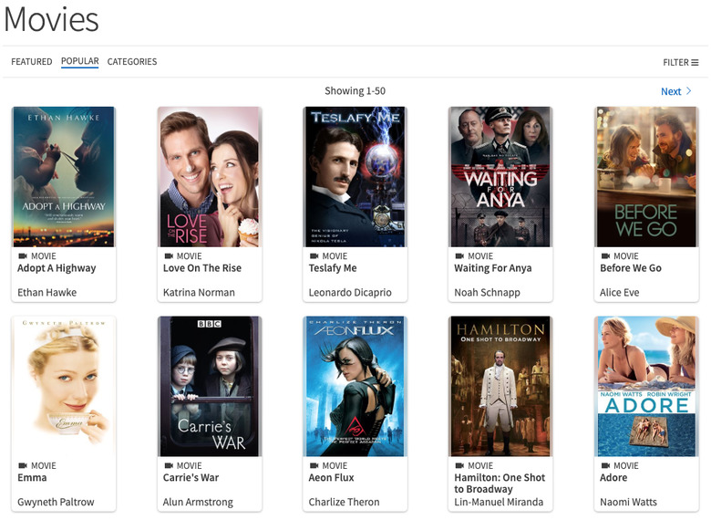Open the Before We Go poster
Screen dimensions: 711x520
tap(646, 177)
